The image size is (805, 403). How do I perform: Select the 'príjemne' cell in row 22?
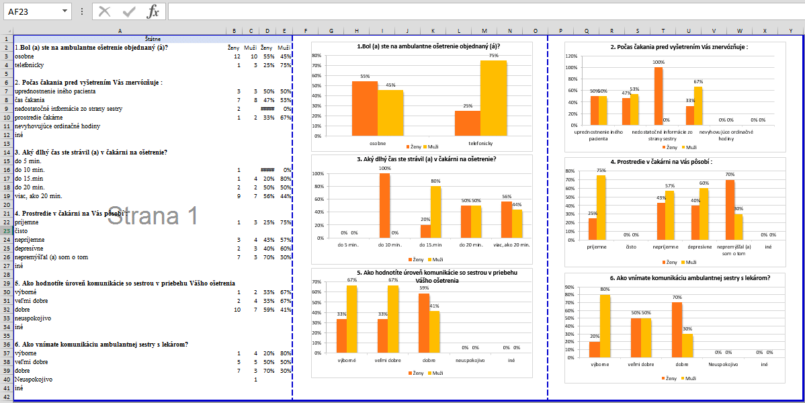click(x=120, y=222)
